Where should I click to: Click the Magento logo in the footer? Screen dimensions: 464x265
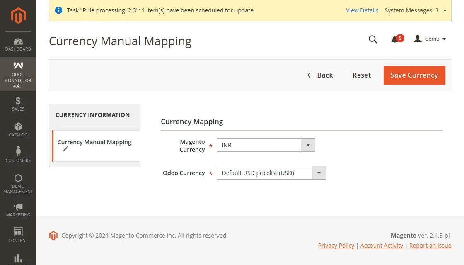click(53, 235)
